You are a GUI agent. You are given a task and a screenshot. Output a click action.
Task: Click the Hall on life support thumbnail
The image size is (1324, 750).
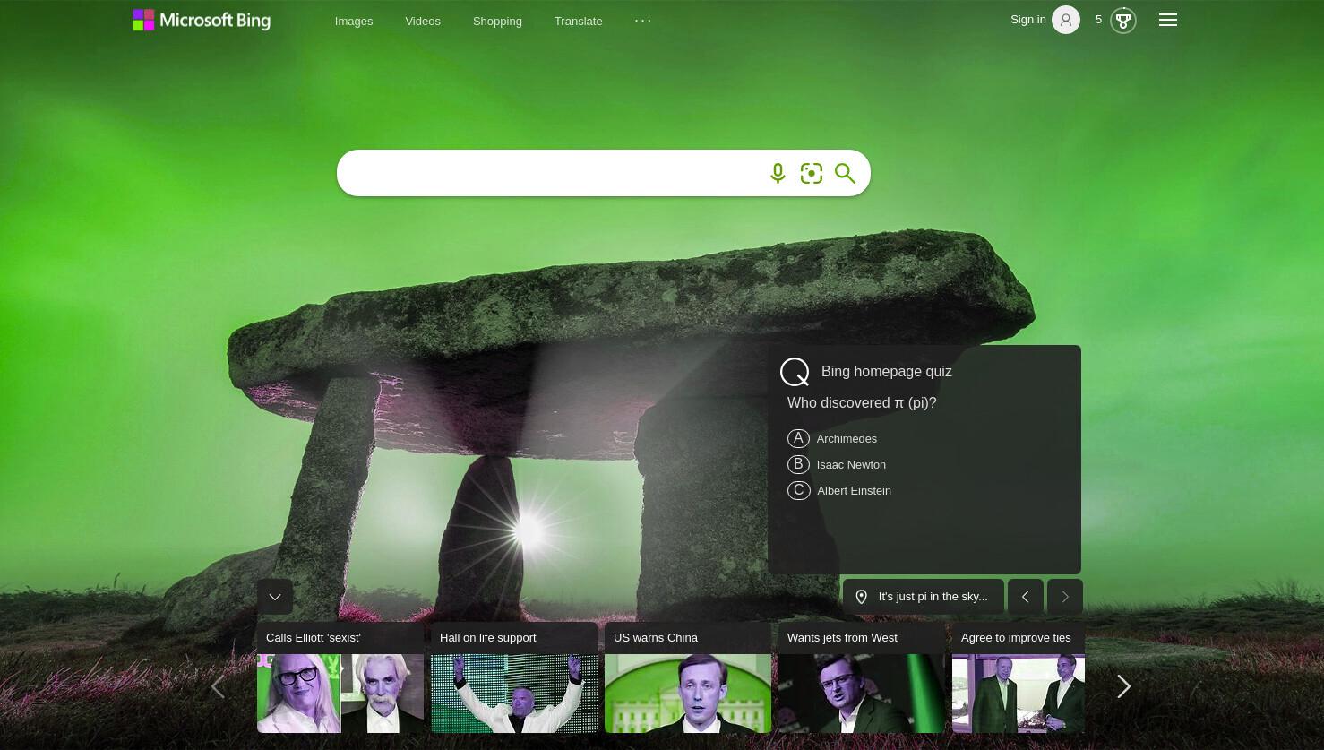(514, 694)
